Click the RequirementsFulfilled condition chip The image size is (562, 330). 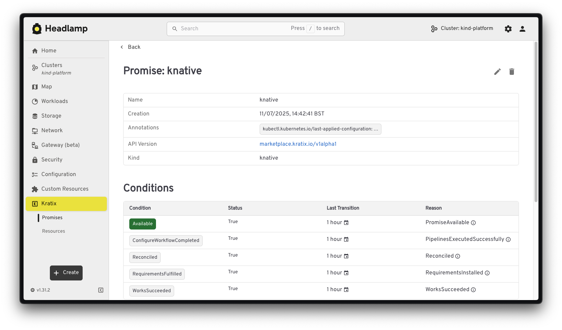157,274
